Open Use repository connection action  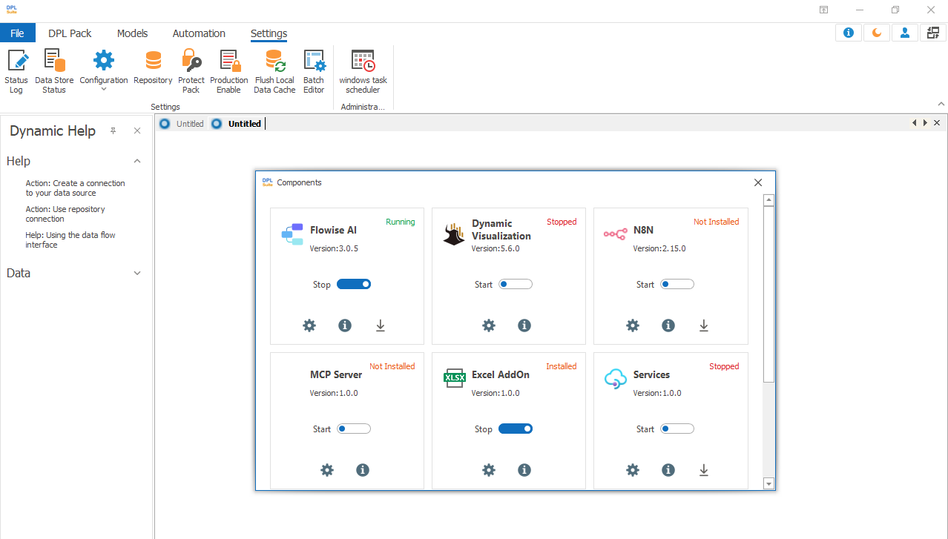click(x=65, y=214)
